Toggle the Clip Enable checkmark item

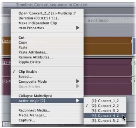(x=47, y=72)
